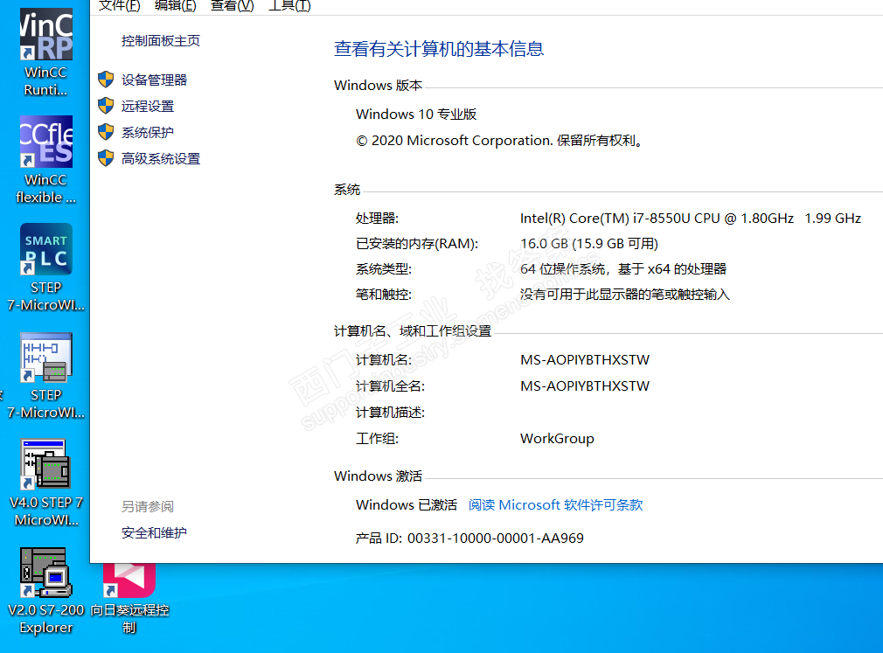Select the V4.0 STEP 7 MicroWIN shortcut
Viewport: 883px width, 653px height.
[x=46, y=483]
